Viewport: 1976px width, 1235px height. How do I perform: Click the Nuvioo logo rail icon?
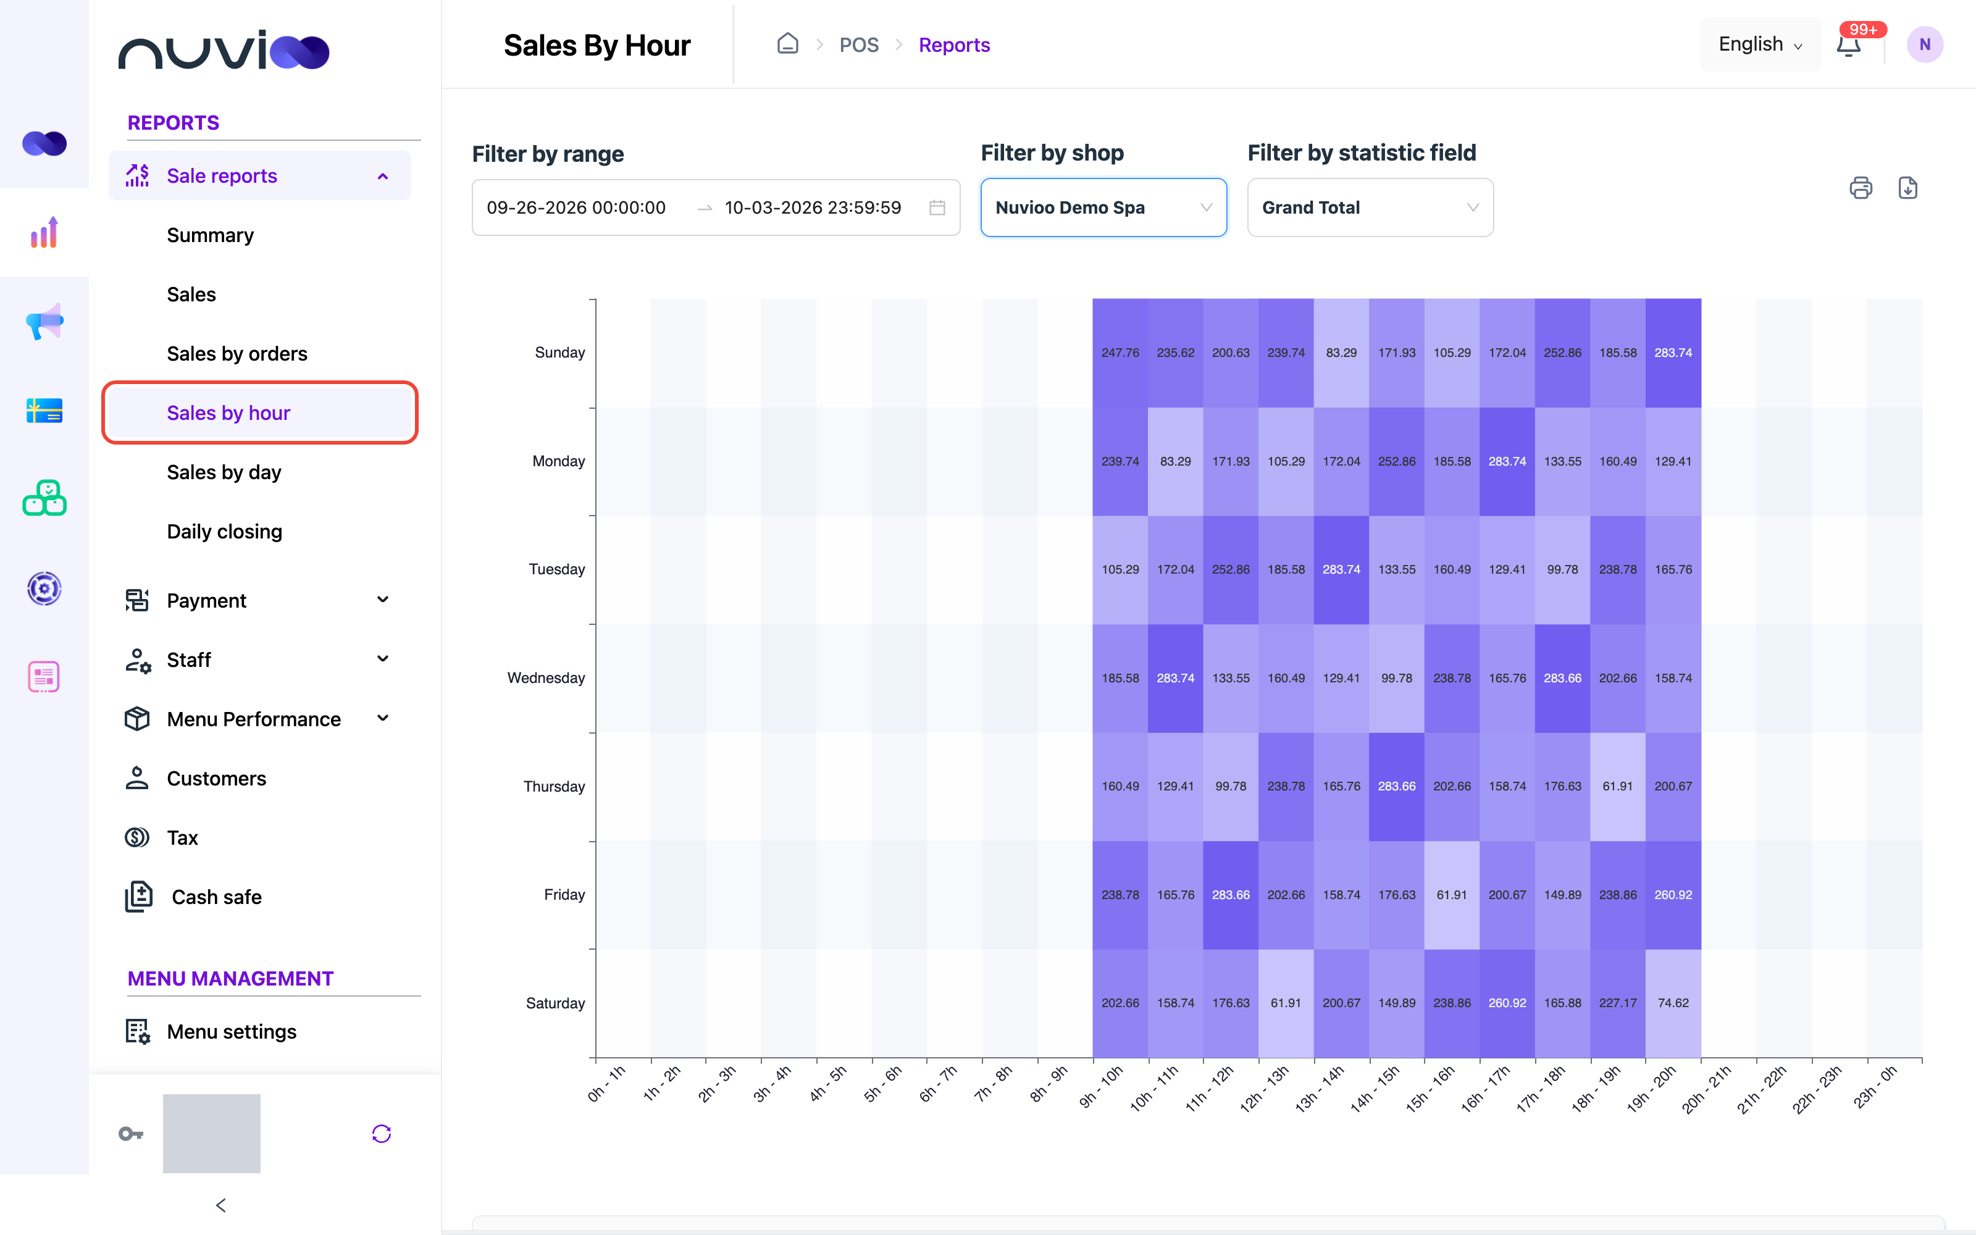[x=44, y=143]
